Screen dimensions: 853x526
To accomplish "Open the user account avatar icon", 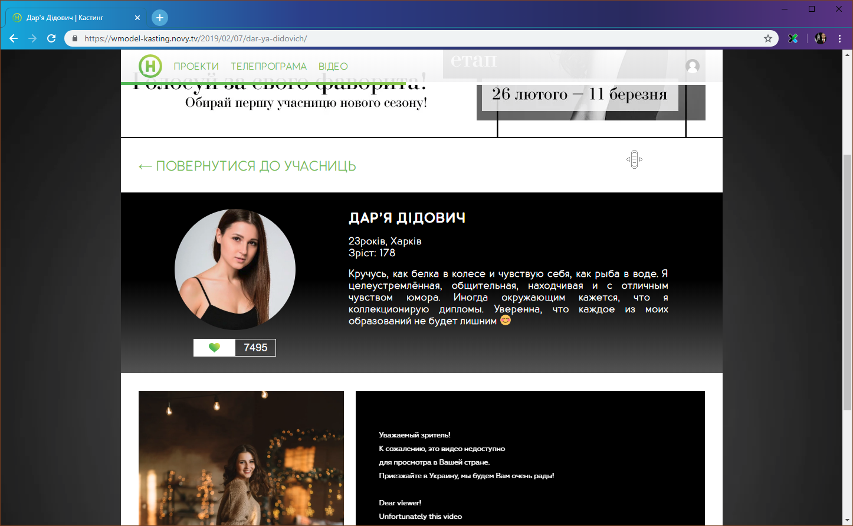I will (x=693, y=66).
